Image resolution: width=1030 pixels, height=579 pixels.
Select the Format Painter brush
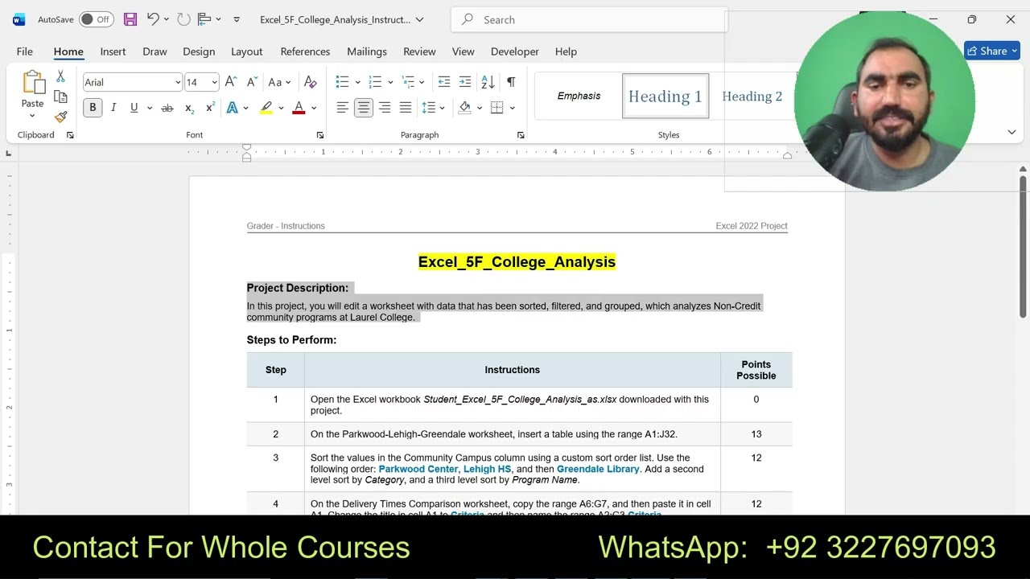(60, 117)
